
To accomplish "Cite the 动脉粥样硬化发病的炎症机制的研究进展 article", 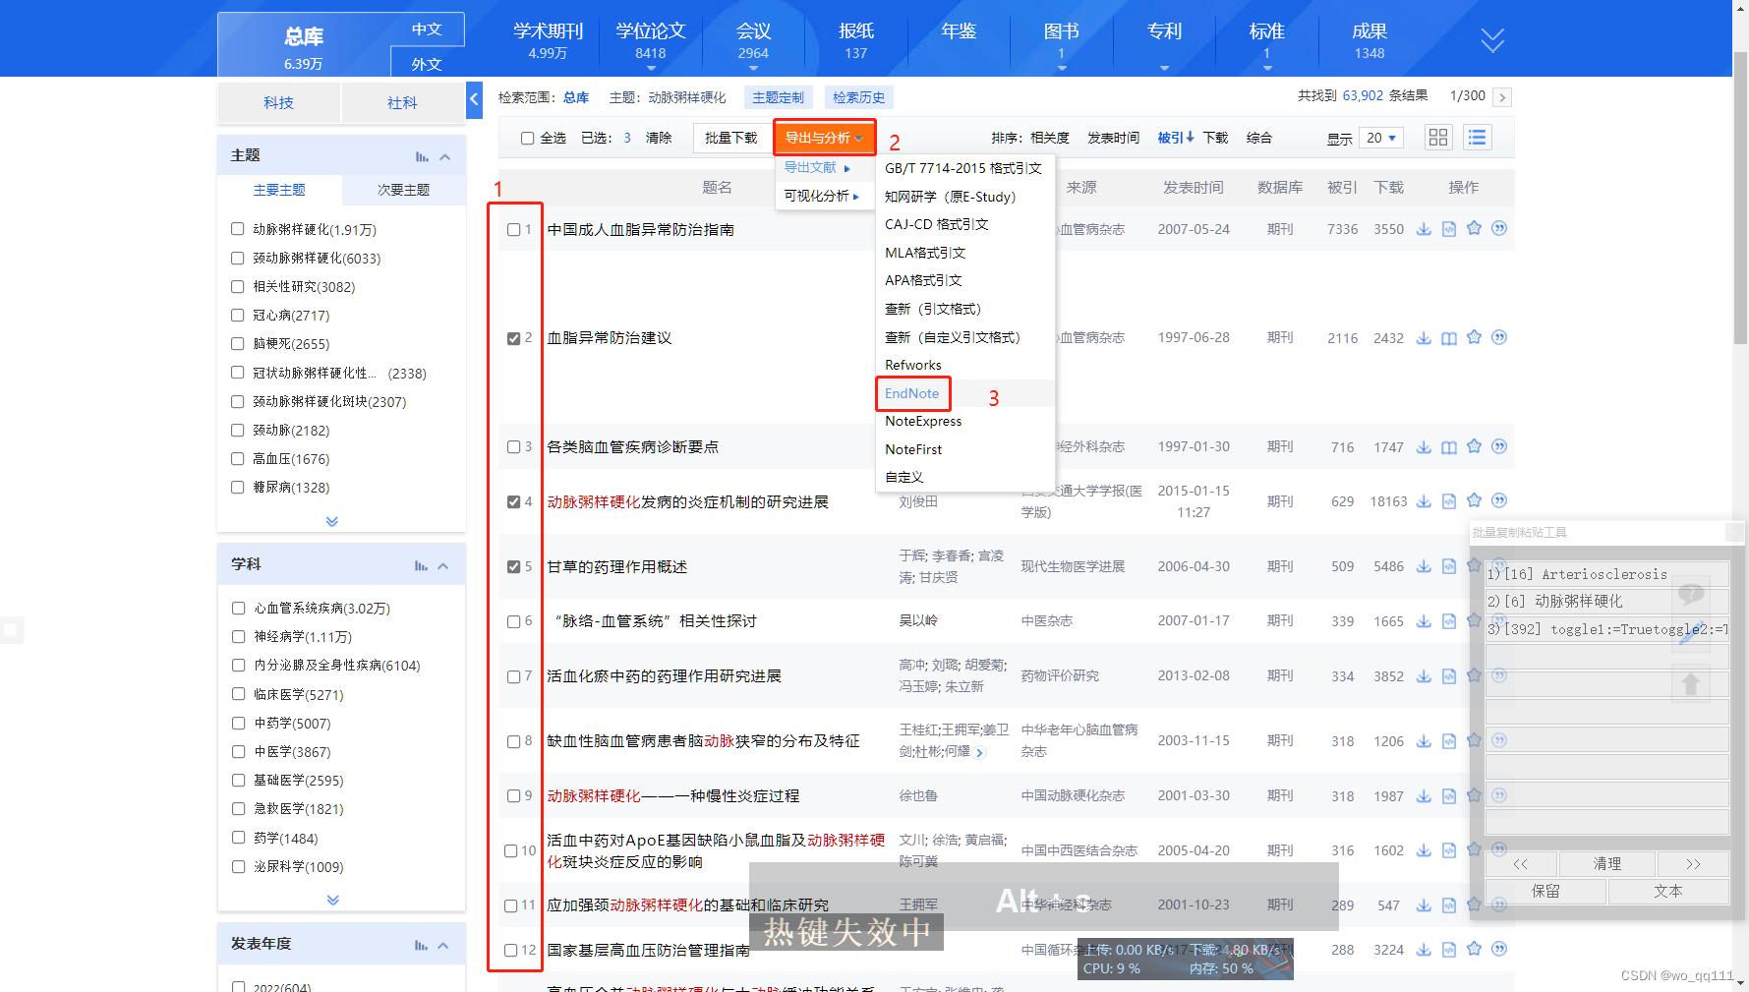I will point(1499,500).
